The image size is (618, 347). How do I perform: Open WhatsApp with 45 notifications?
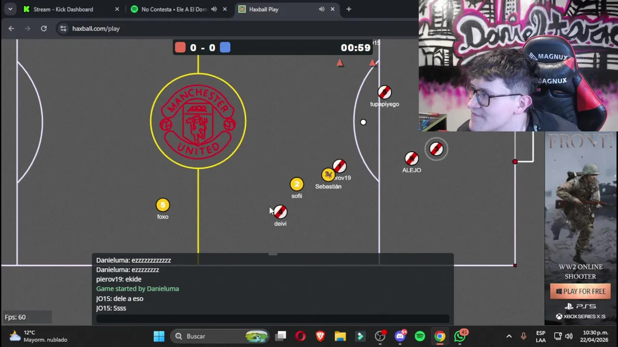460,336
